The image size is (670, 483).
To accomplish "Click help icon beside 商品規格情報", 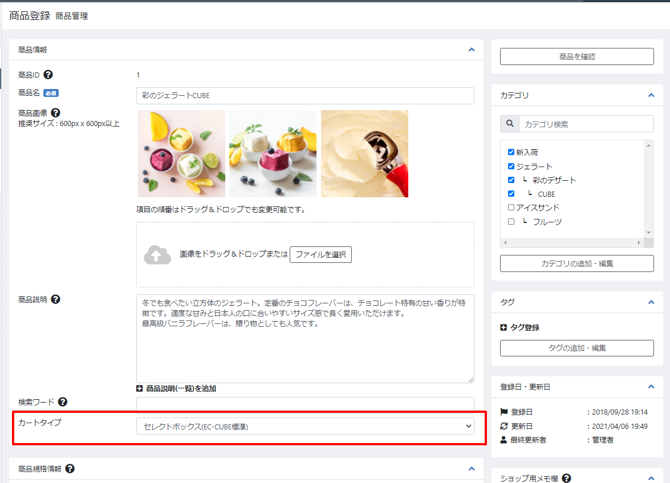I will [70, 469].
